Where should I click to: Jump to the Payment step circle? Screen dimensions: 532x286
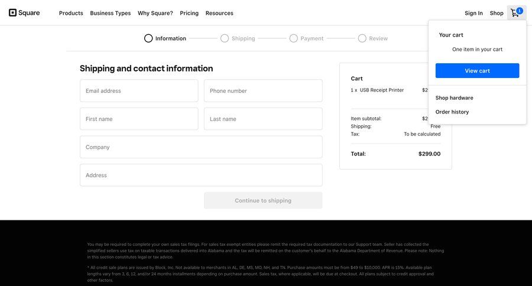294,38
